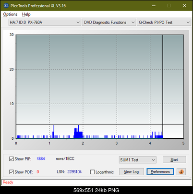Click the LSN value 2295104
193x194 pixels.
click(74, 172)
